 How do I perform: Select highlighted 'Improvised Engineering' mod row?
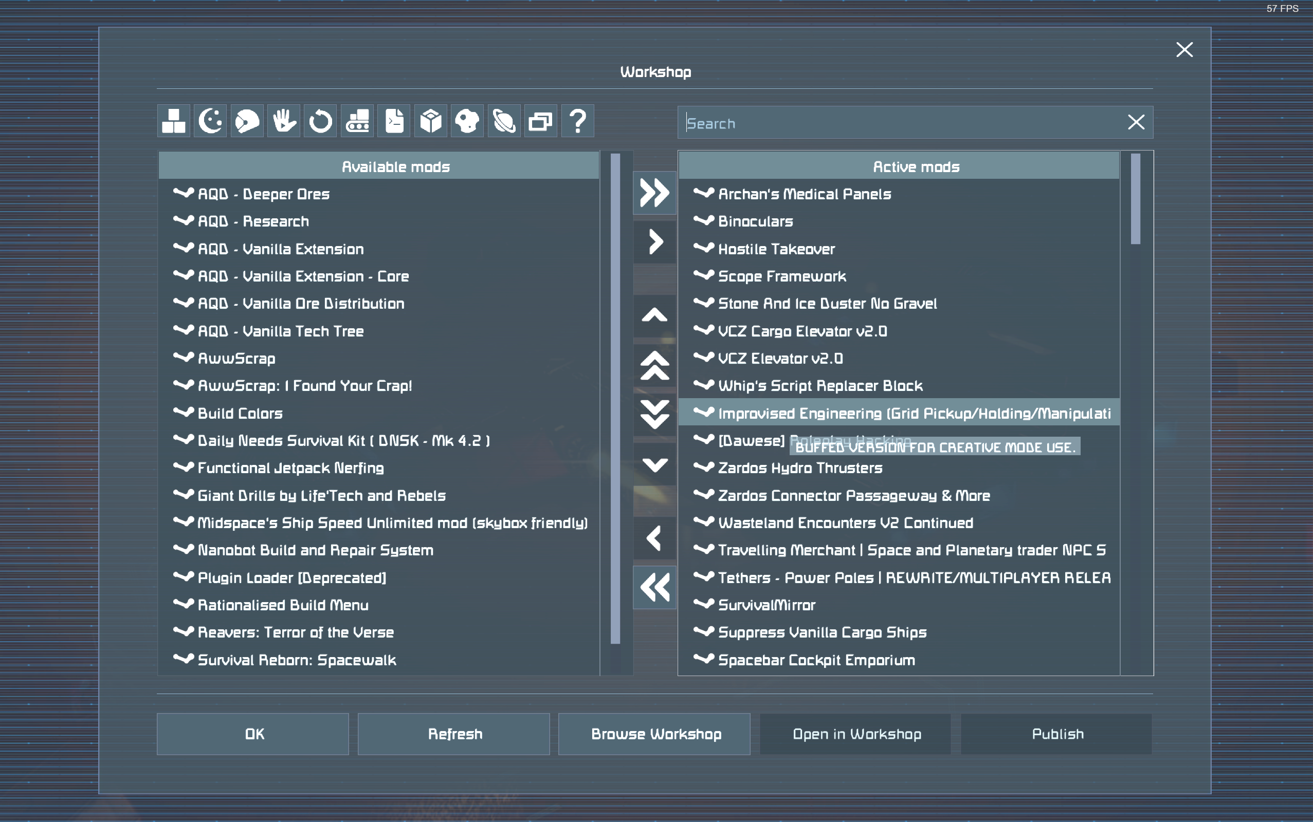click(x=899, y=413)
